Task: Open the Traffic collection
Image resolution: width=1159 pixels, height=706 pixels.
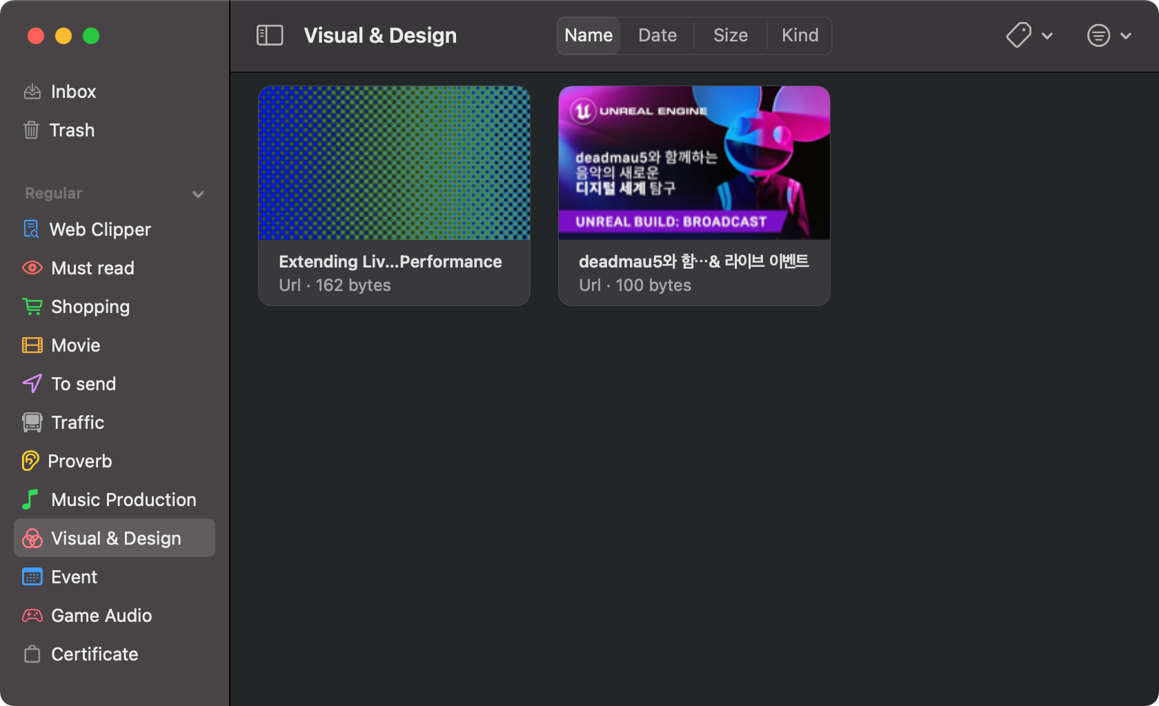Action: [x=115, y=423]
